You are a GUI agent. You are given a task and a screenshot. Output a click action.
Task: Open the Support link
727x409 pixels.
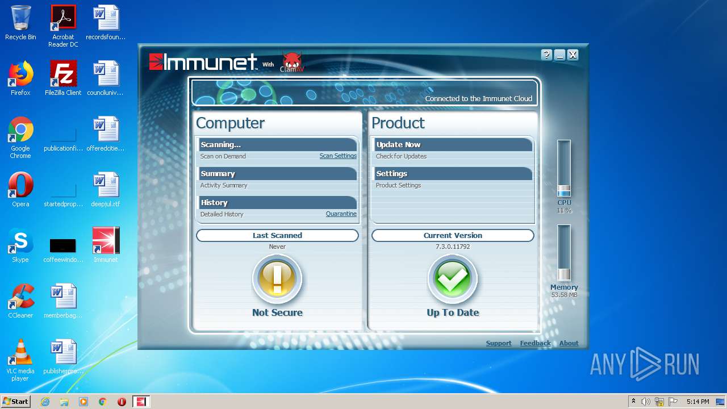[x=499, y=343]
